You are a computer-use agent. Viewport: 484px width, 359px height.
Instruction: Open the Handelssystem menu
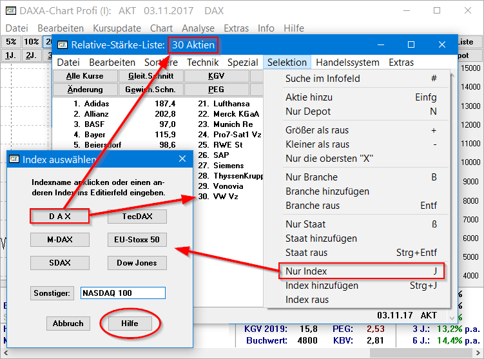tap(349, 63)
